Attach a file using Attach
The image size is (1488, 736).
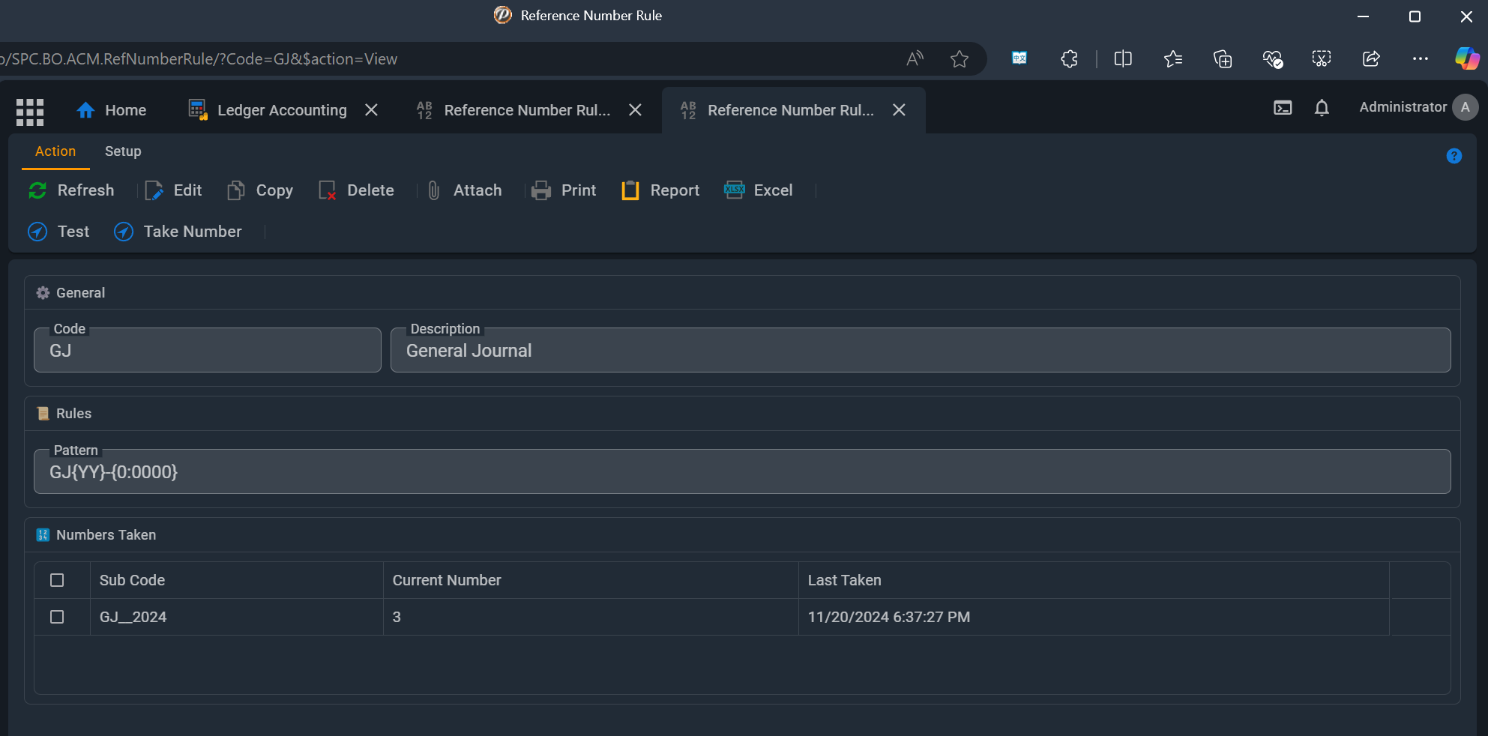pyautogui.click(x=464, y=190)
